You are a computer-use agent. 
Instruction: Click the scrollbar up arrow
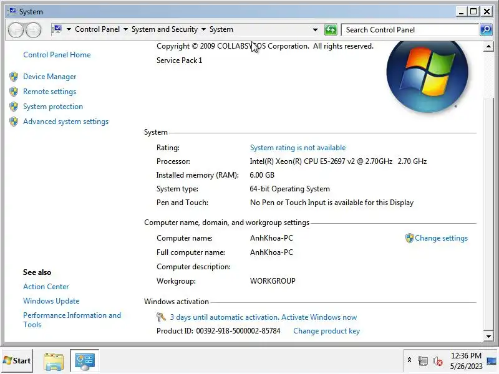(488, 47)
